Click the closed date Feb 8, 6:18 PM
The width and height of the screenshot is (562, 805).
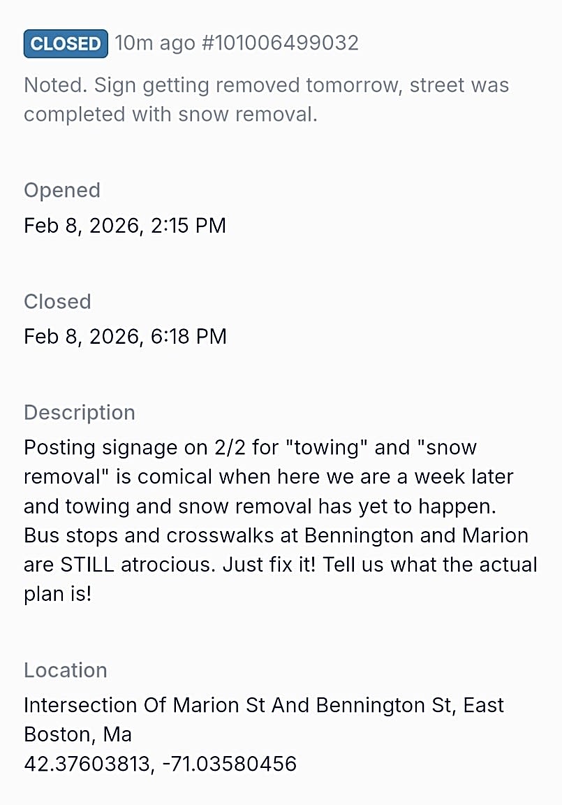point(125,336)
